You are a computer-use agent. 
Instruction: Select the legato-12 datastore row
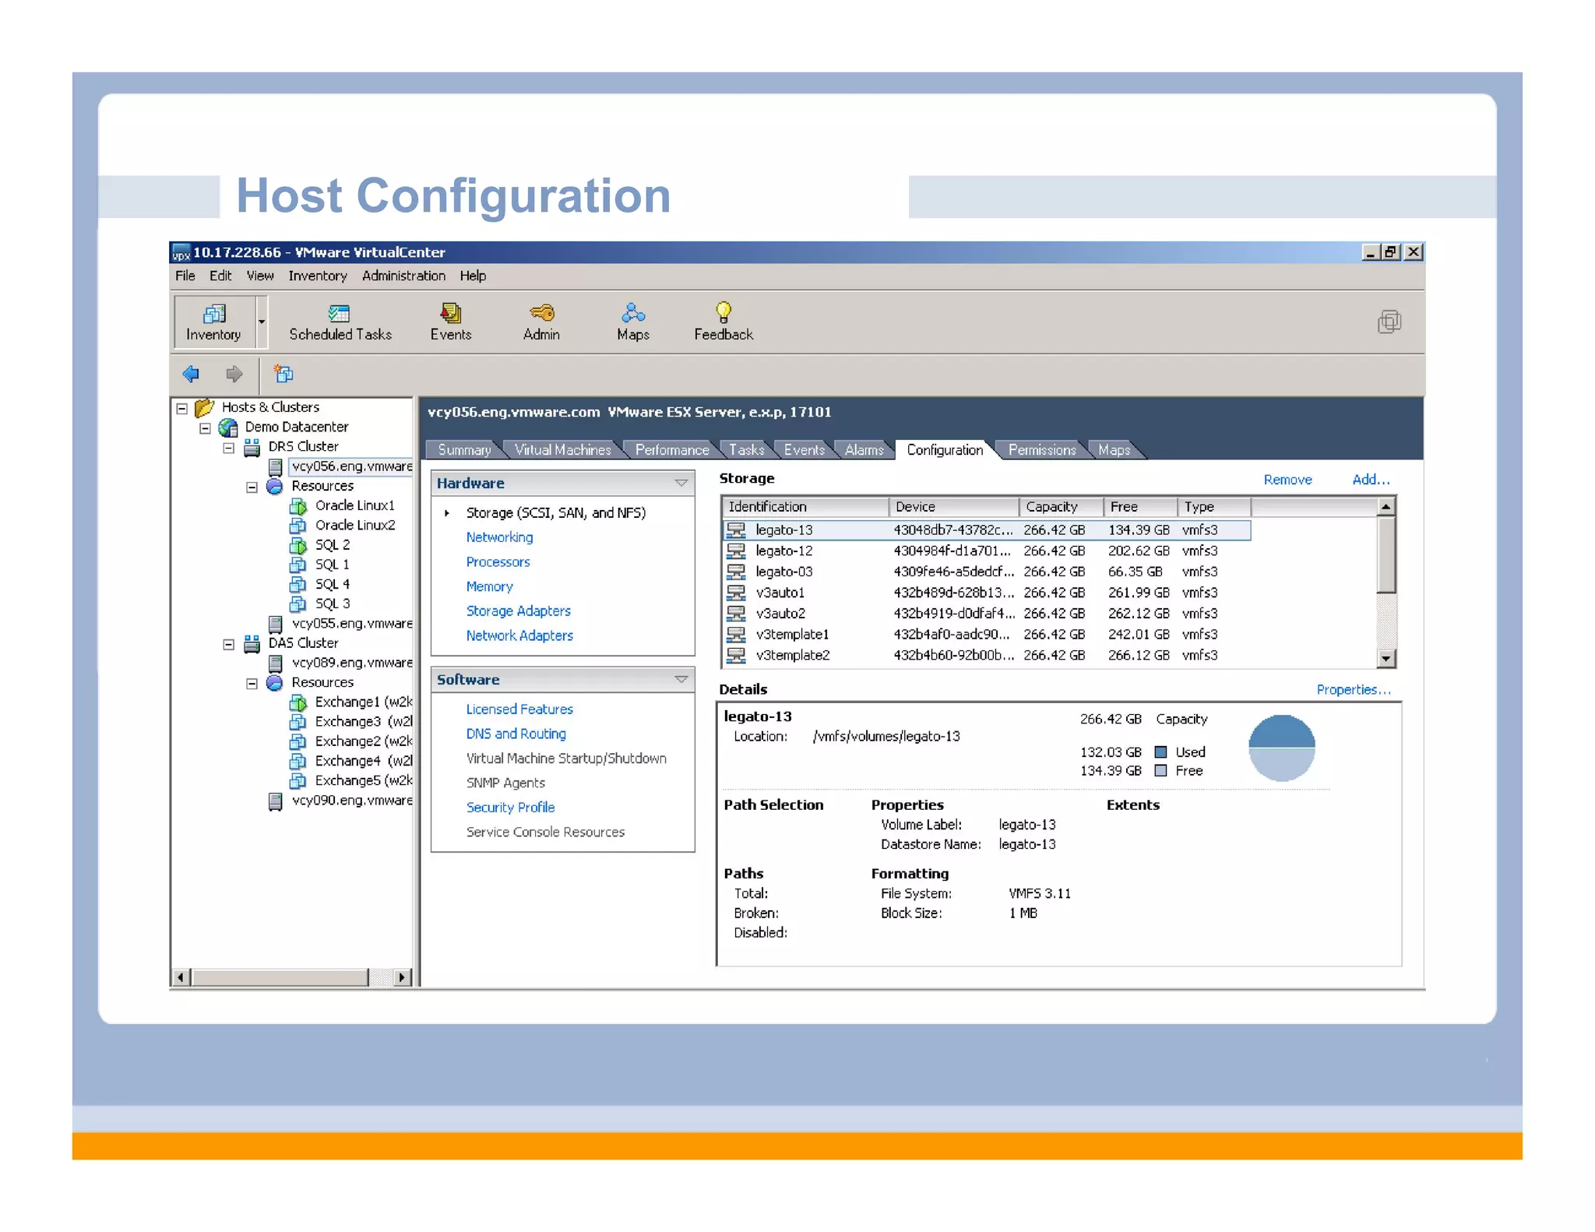986,551
